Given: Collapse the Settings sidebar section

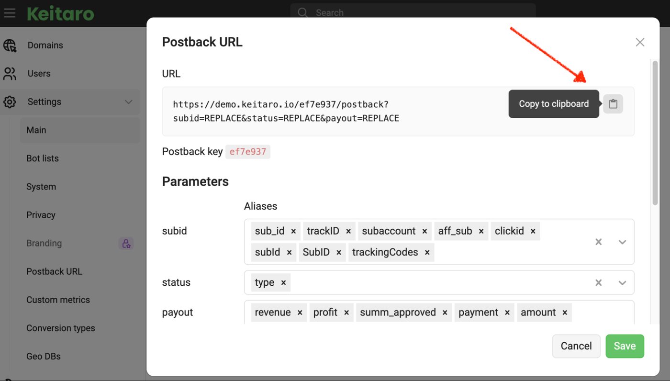Looking at the screenshot, I should click(128, 102).
